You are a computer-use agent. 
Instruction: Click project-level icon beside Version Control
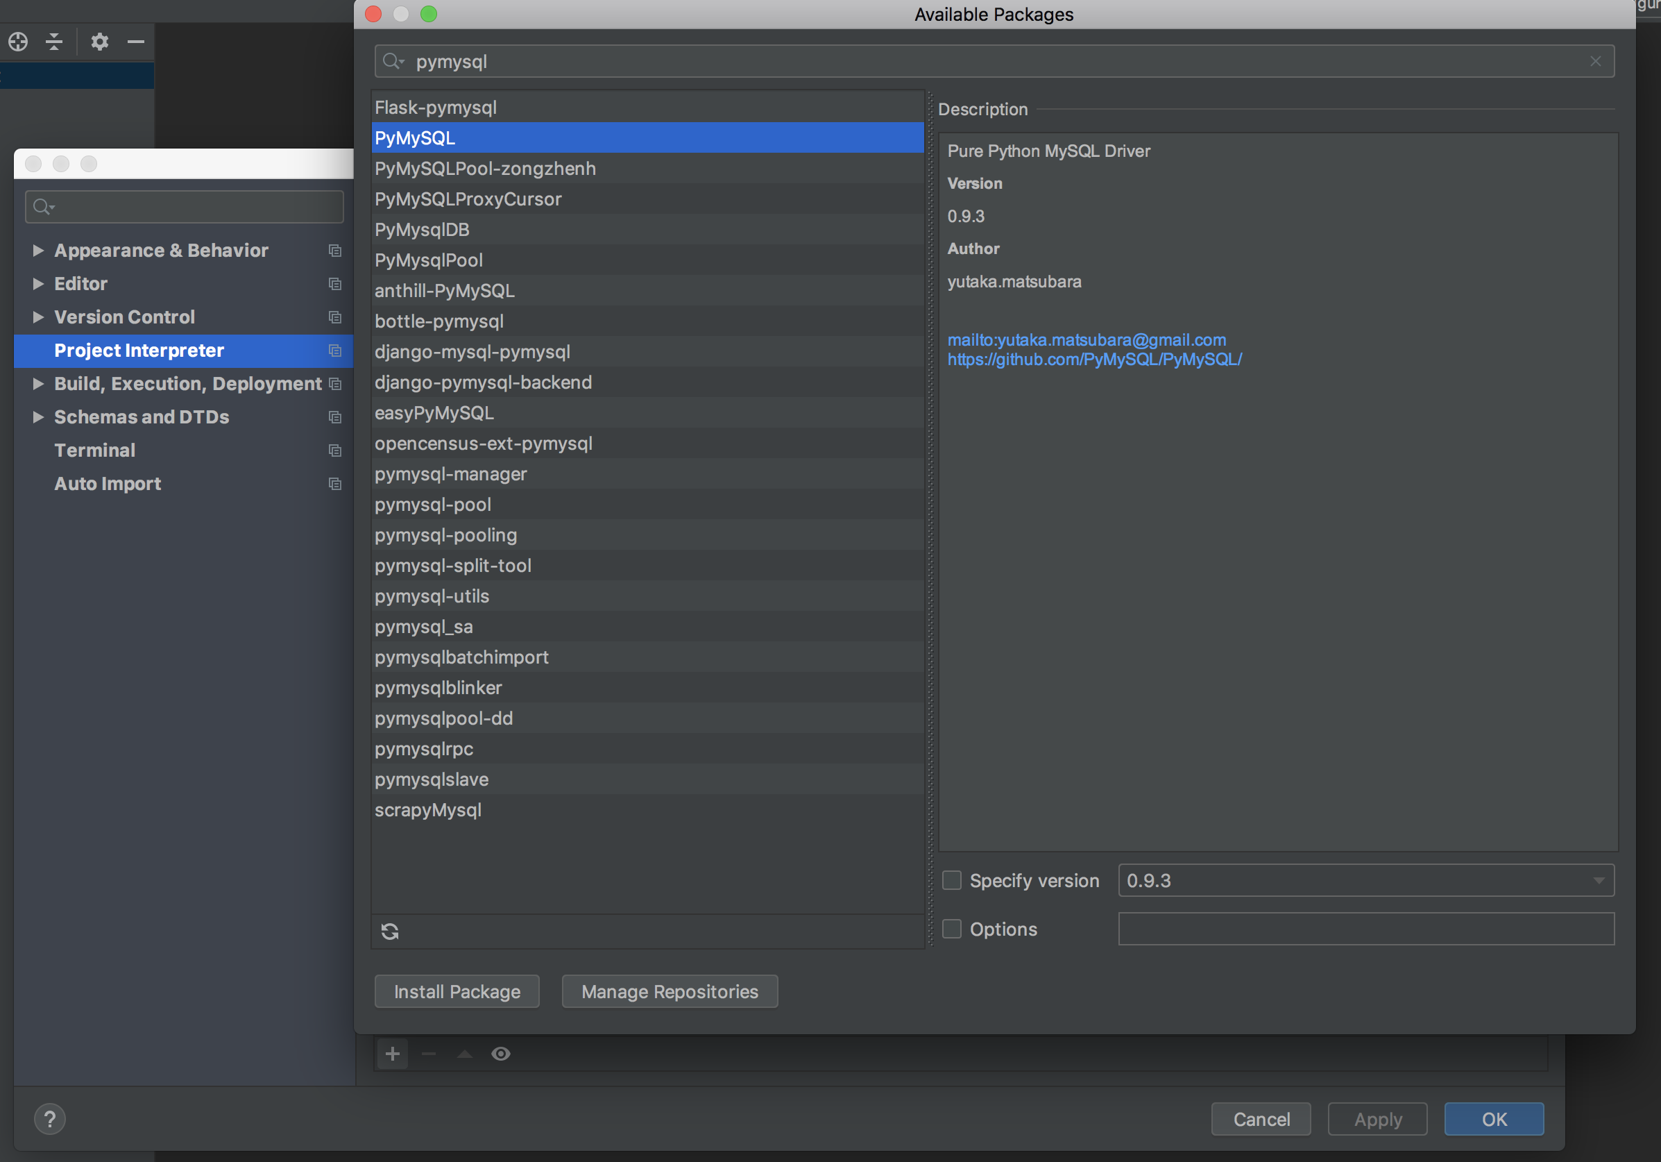[x=334, y=317]
